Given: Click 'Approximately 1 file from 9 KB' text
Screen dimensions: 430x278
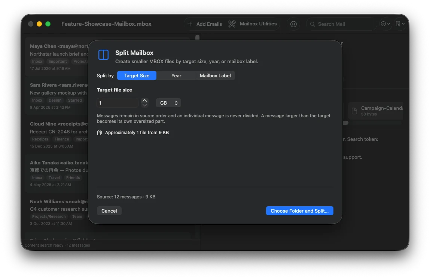Looking at the screenshot, I should 137,133.
